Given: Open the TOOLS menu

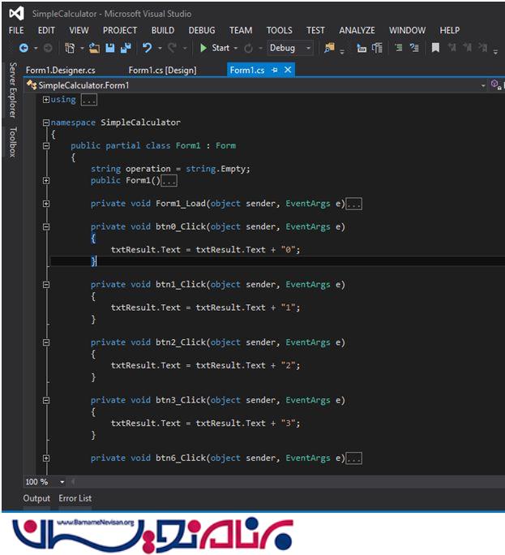Looking at the screenshot, I should pos(280,31).
